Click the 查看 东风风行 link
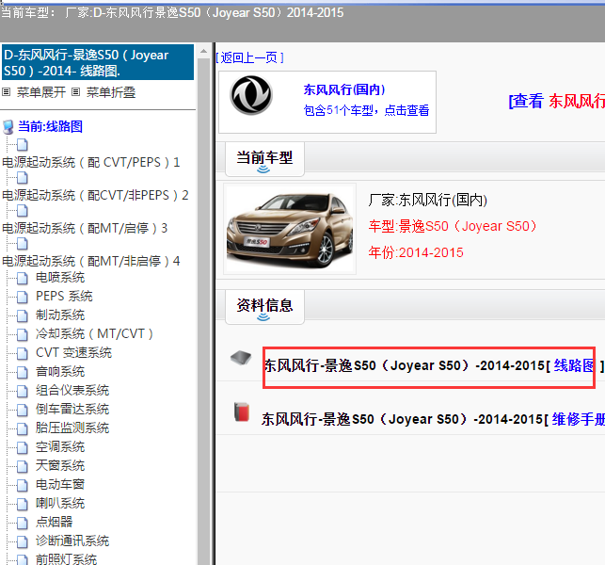The height and width of the screenshot is (565, 605). (x=557, y=101)
